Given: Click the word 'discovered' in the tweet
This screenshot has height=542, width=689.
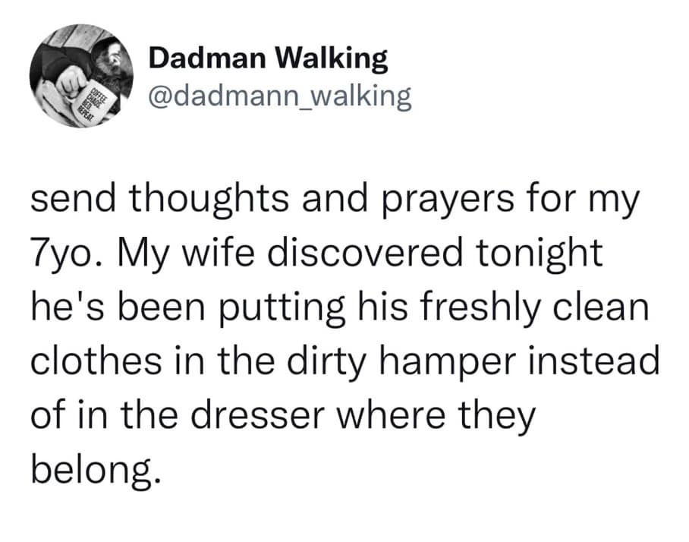Looking at the screenshot, I should click(365, 253).
